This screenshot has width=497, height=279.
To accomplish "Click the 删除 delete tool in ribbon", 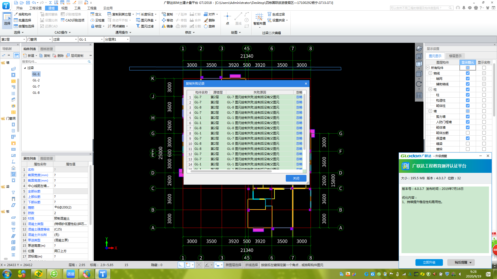I will 210,20.
